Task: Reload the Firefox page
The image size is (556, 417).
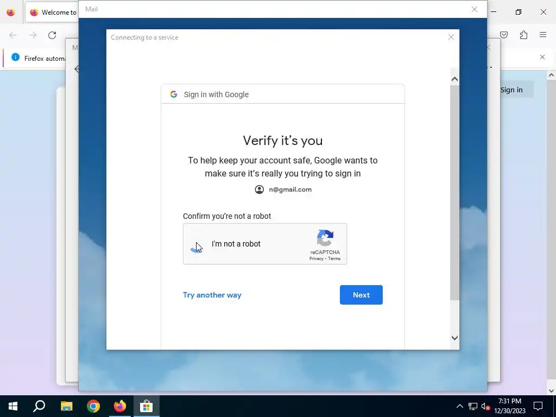Action: (x=52, y=35)
